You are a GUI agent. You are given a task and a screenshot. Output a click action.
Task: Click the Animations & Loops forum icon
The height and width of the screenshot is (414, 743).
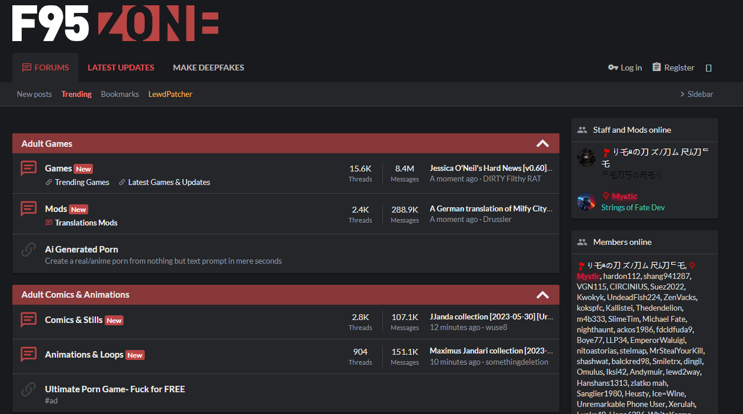[x=28, y=355]
